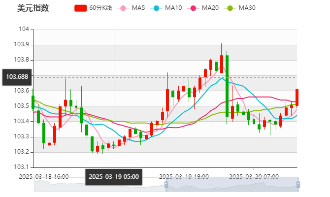This screenshot has width=330, height=197.
Task: Grab the left handle of zoom slider
Action: [165, 185]
